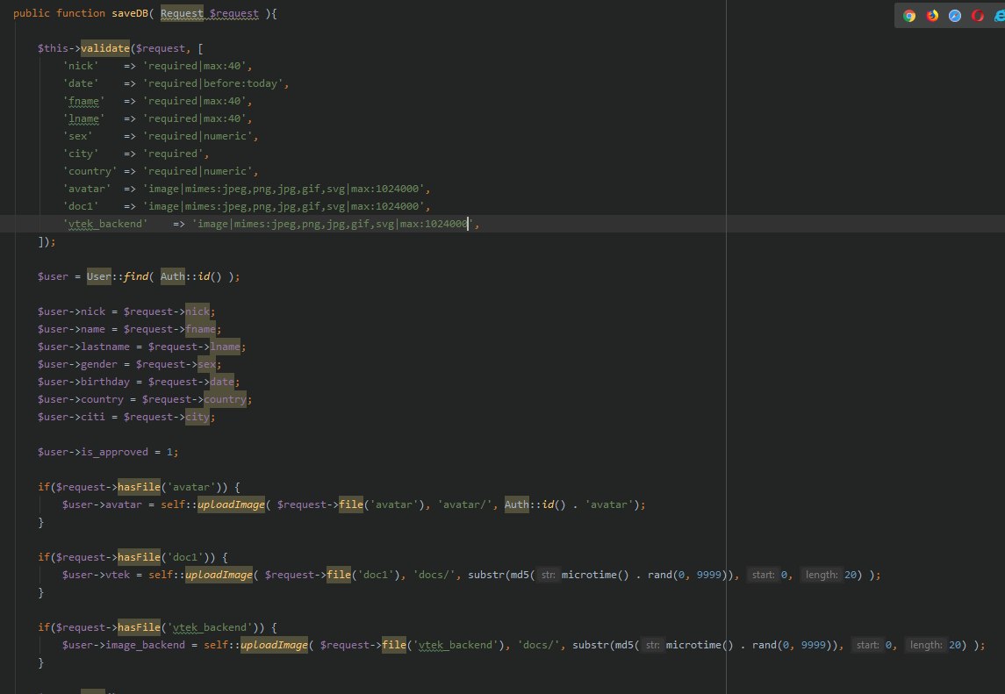This screenshot has width=1005, height=694.
Task: Click hasFile in the 'avatar' condition
Action: (x=139, y=487)
